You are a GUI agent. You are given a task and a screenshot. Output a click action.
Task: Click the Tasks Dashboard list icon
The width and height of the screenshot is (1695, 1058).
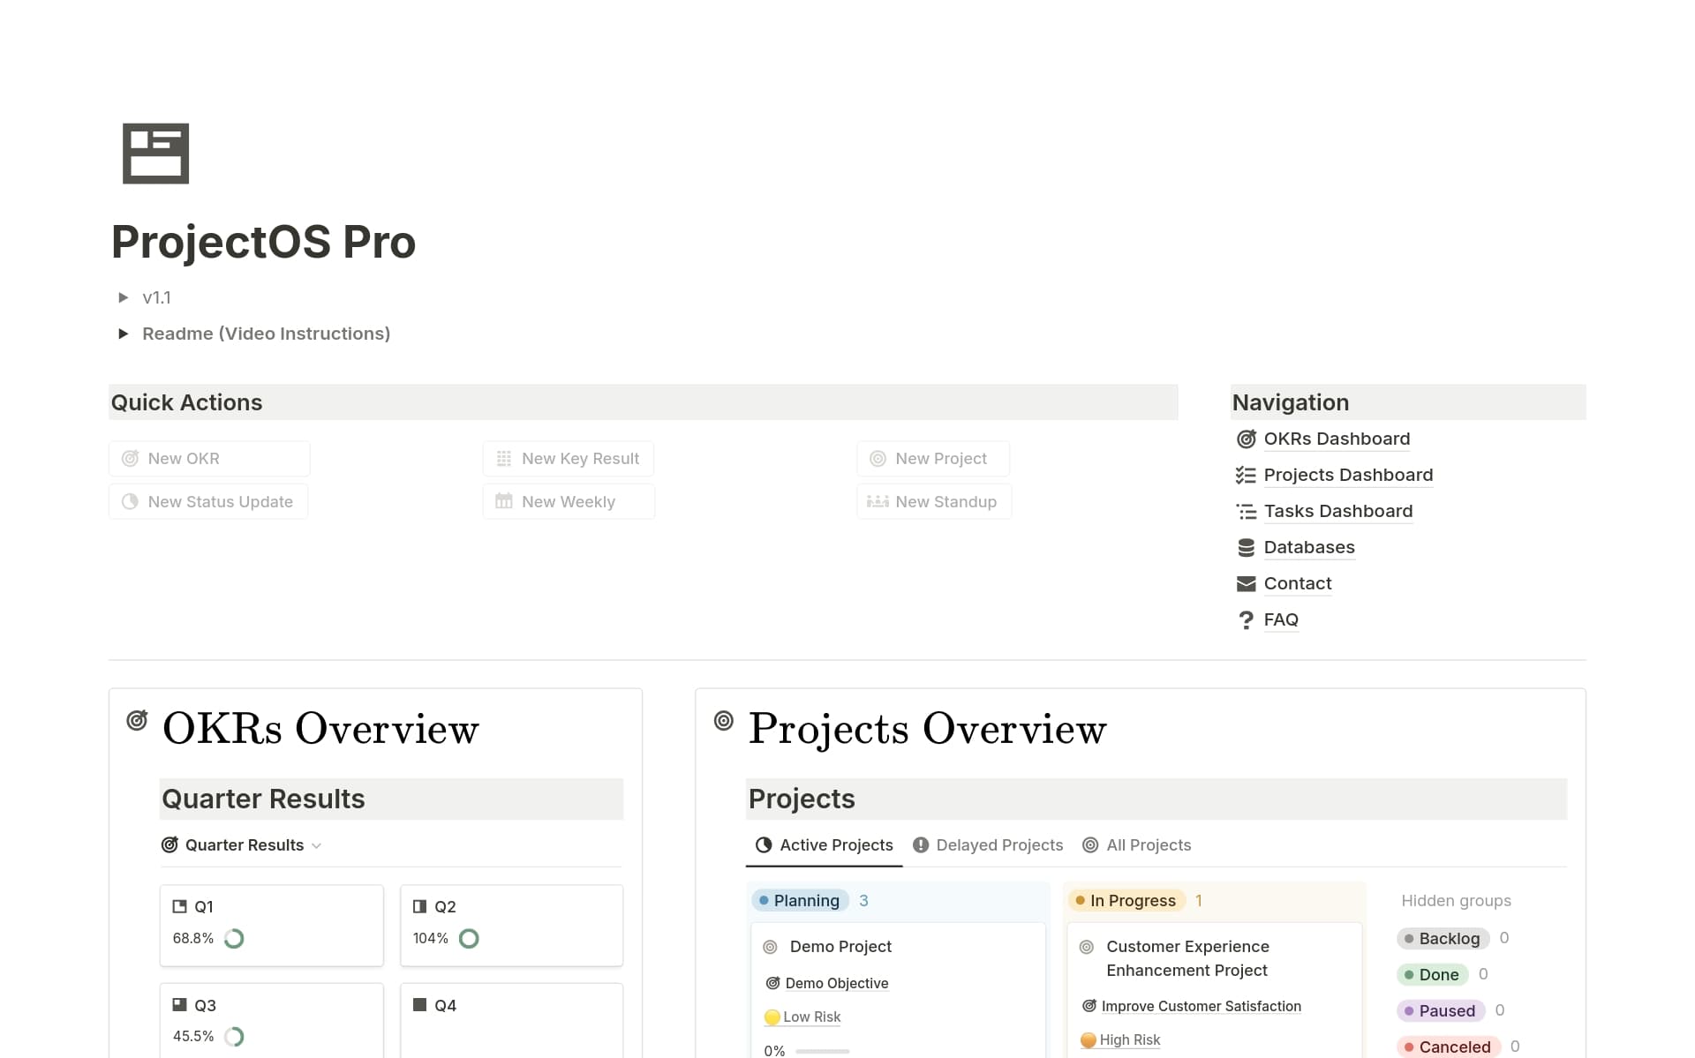point(1246,511)
